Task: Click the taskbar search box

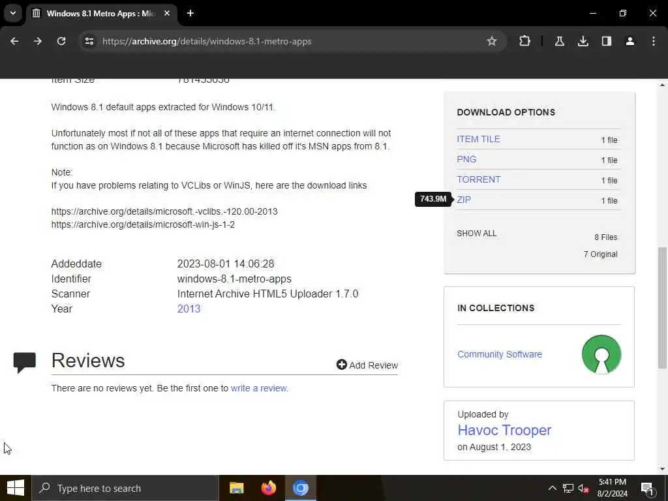Action: pos(125,488)
